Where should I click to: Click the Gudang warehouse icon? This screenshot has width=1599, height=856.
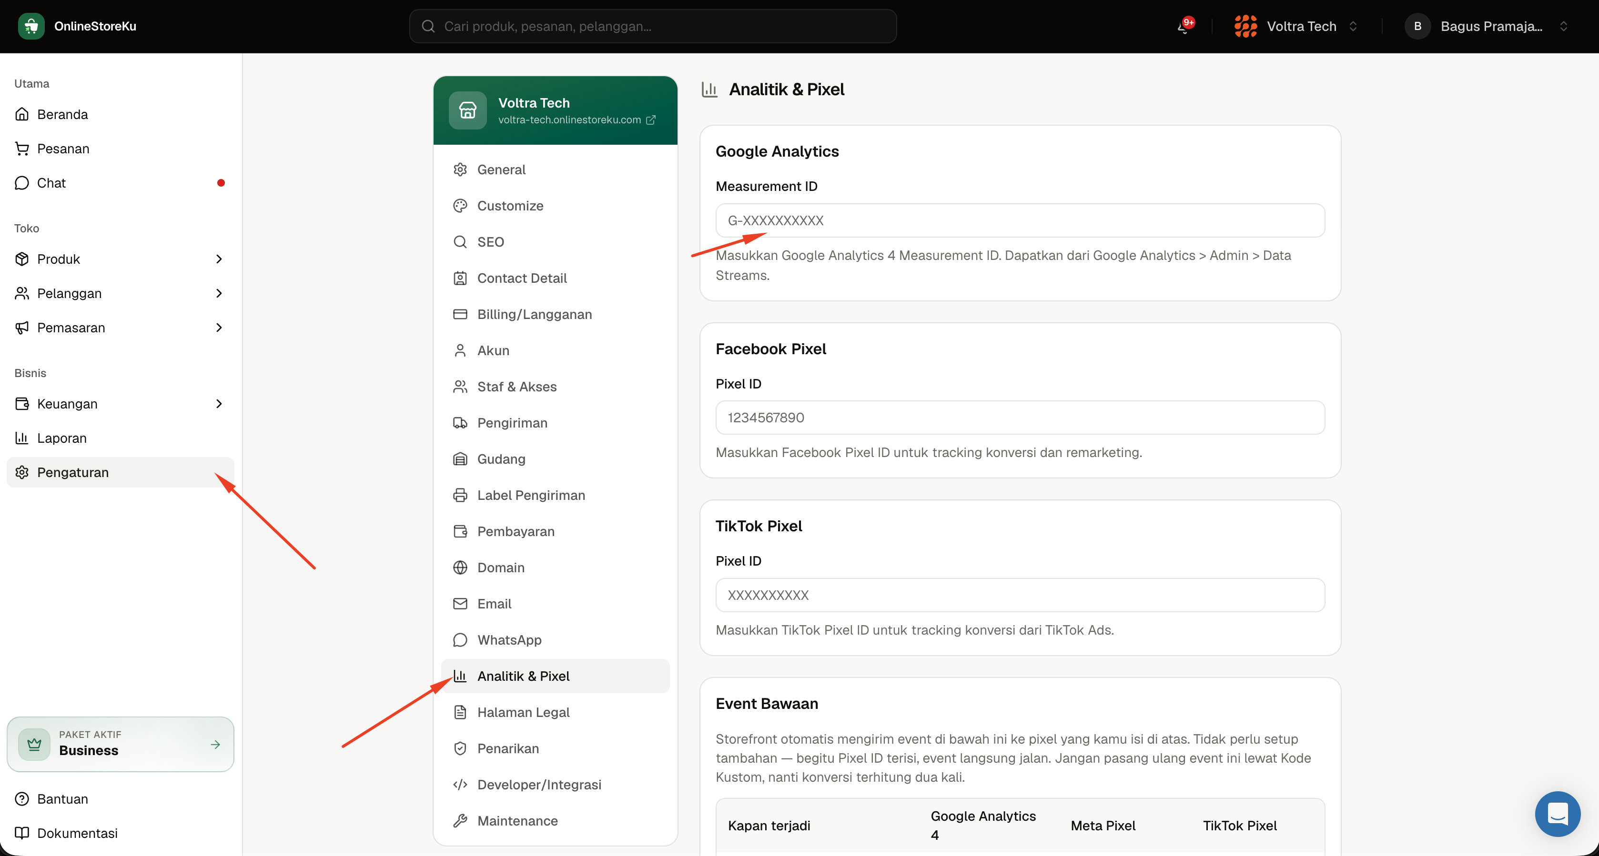(460, 459)
